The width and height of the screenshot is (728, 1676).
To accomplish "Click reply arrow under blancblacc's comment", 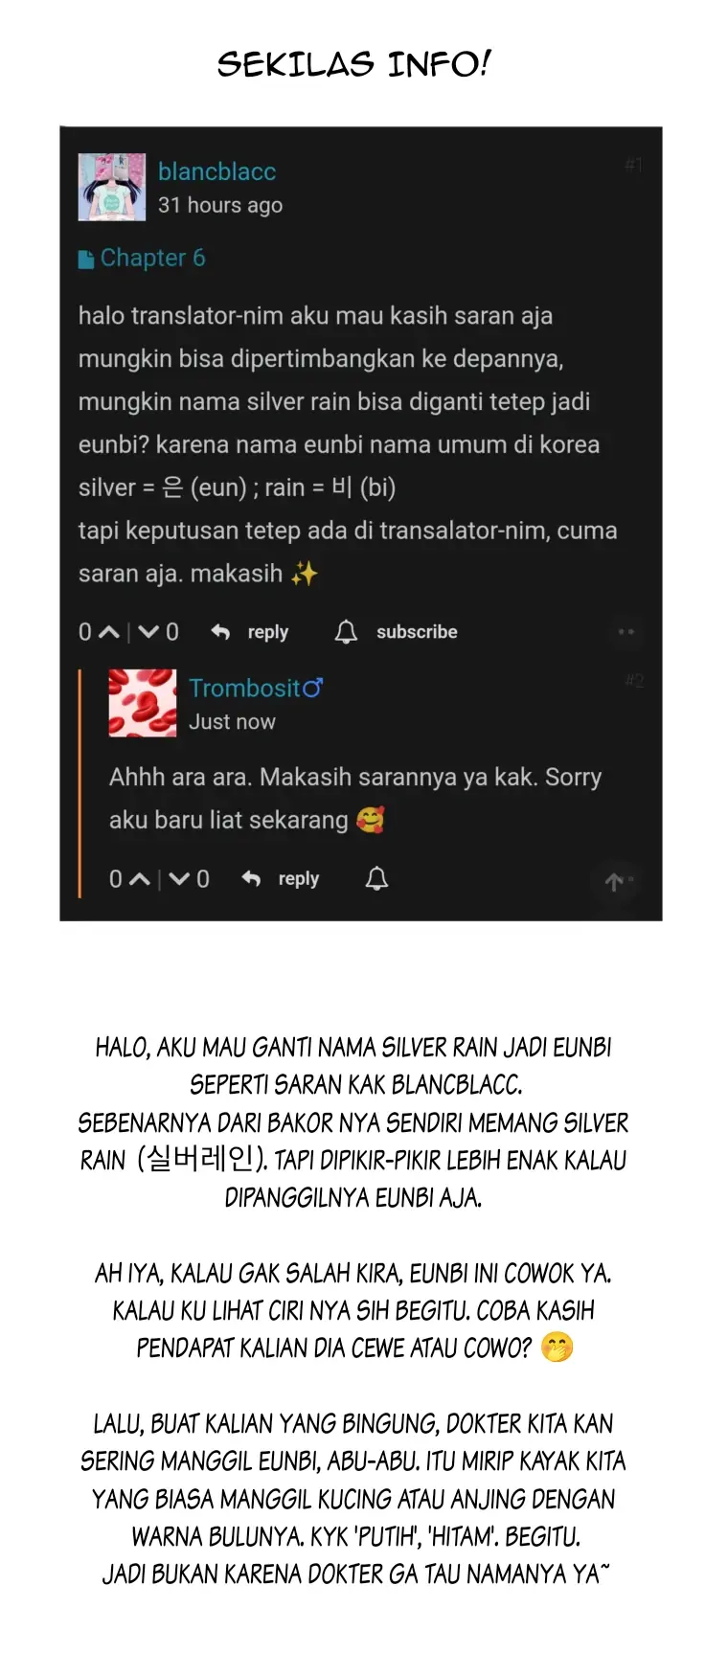I will (220, 632).
